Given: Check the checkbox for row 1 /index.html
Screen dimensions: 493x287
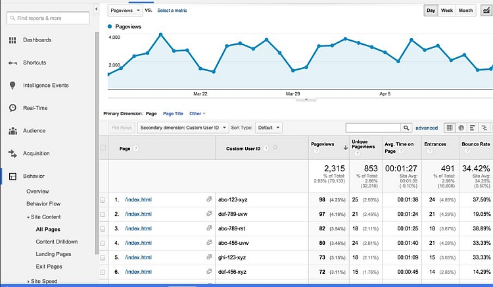Looking at the screenshot, I should 103,199.
